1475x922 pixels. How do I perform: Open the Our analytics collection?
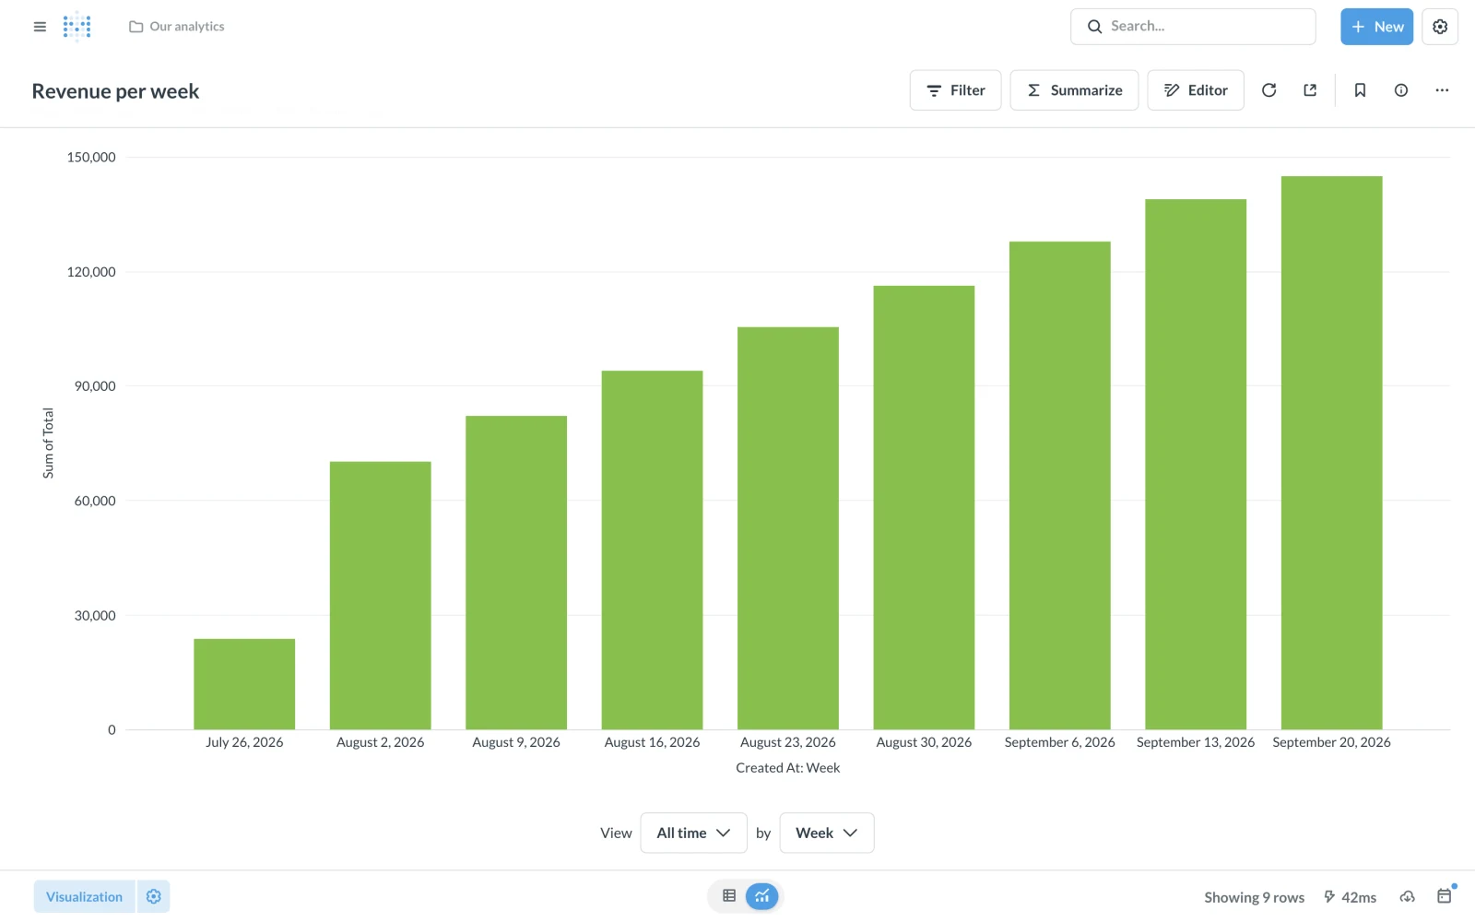(177, 27)
